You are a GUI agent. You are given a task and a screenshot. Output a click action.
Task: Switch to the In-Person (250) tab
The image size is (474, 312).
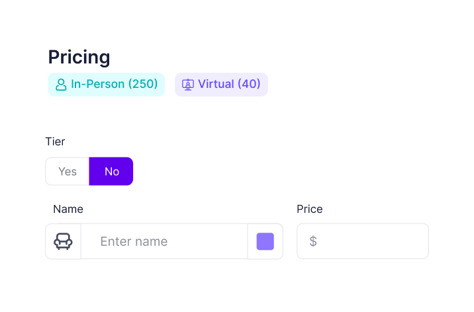106,85
